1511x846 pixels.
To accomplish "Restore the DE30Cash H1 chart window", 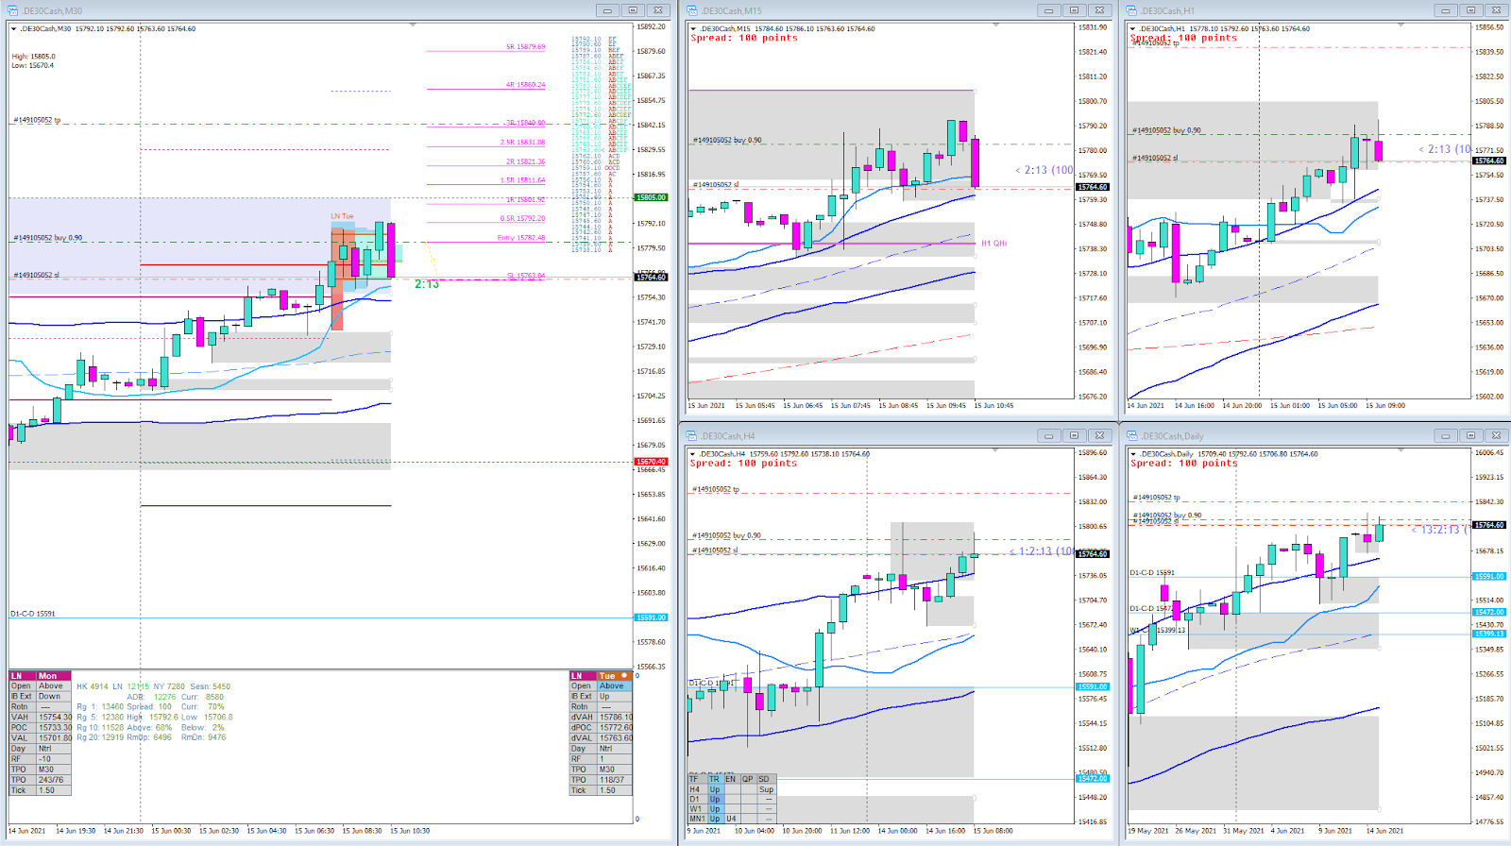I will tap(1470, 10).
